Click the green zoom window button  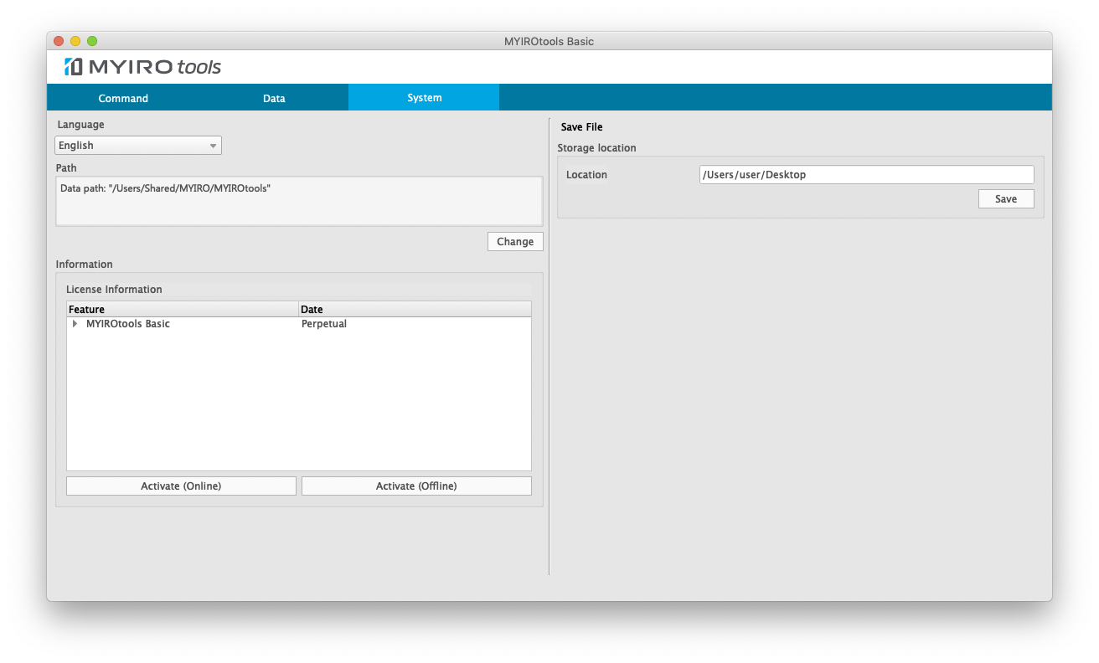[x=92, y=39]
